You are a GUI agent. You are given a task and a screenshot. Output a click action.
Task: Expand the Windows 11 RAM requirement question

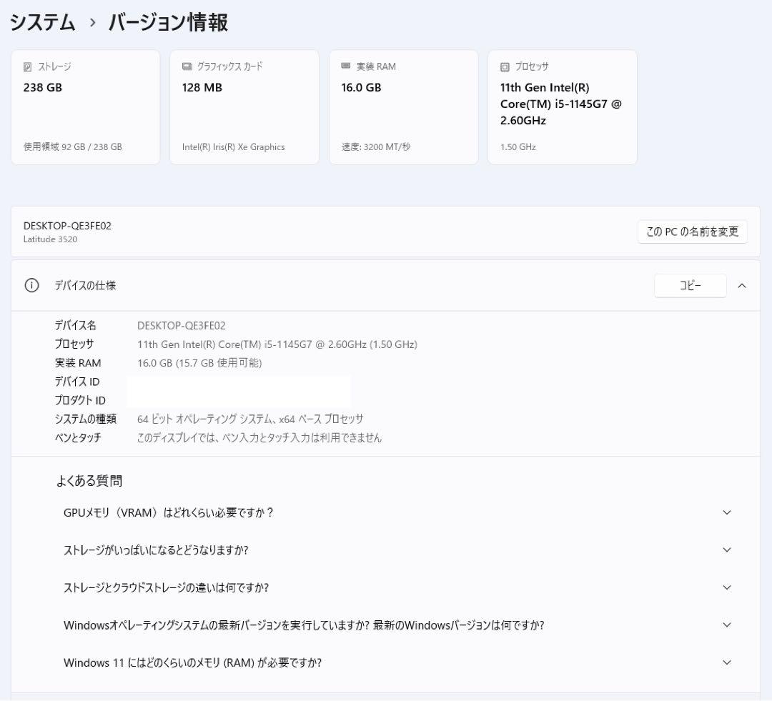pos(727,662)
